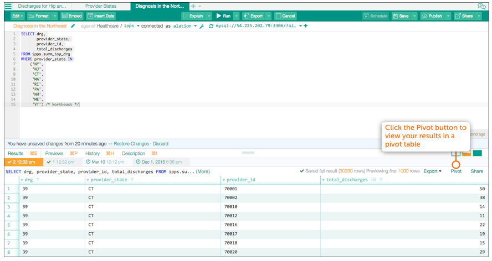Viewport: 492px width, 261px height.
Task: Open drg column sort arrow
Action: tap(22, 180)
